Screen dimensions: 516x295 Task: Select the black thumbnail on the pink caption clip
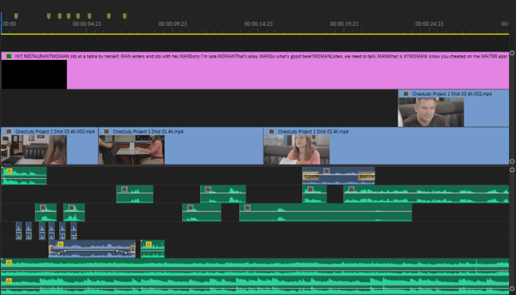[34, 74]
